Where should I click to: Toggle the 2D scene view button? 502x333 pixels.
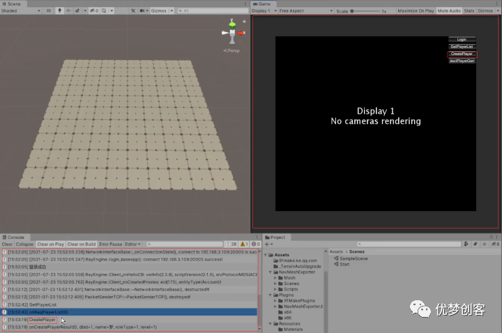pyautogui.click(x=48, y=10)
